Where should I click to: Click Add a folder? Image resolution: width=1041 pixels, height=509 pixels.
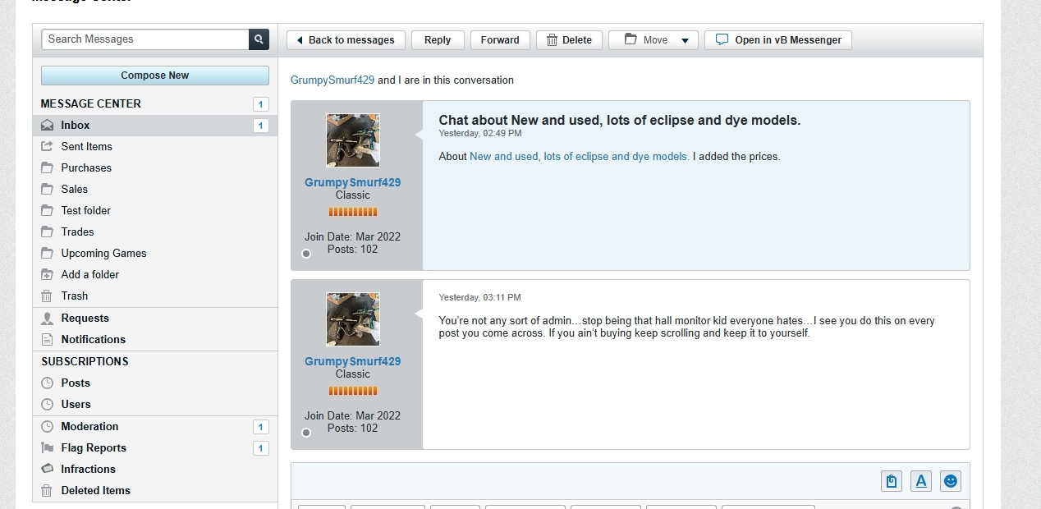[89, 274]
